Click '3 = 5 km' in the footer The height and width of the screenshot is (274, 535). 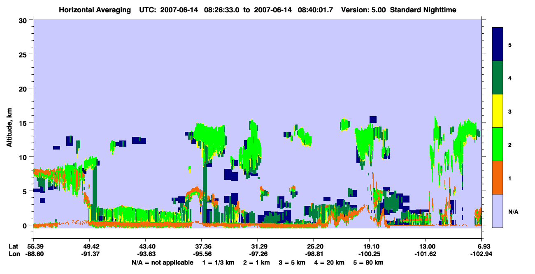pyautogui.click(x=291, y=262)
